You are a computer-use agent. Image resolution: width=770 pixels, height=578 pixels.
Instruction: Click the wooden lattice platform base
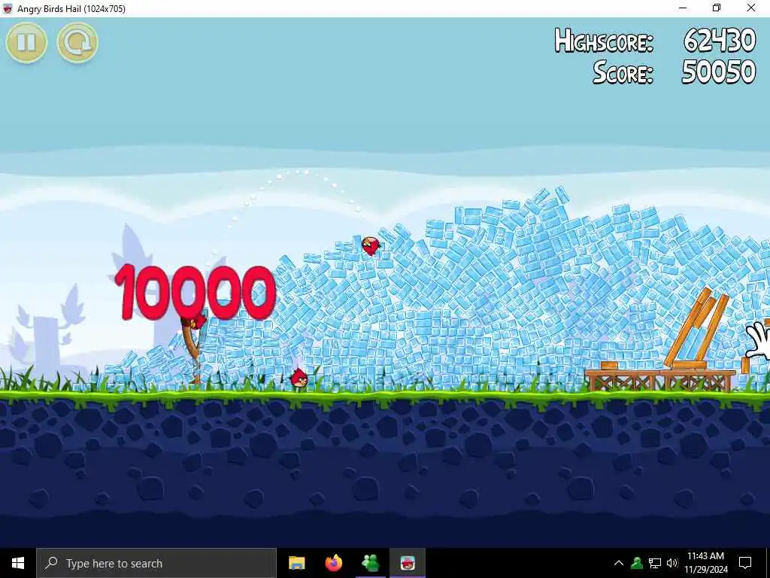pyautogui.click(x=659, y=380)
